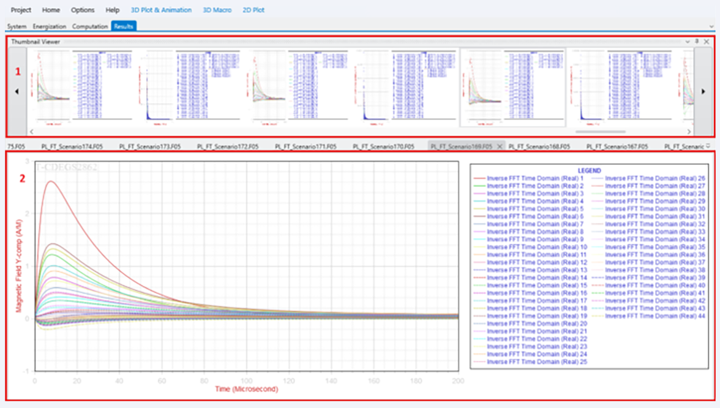The height and width of the screenshot is (408, 720).
Task: Expand the document tab overflow list
Action: (x=708, y=146)
